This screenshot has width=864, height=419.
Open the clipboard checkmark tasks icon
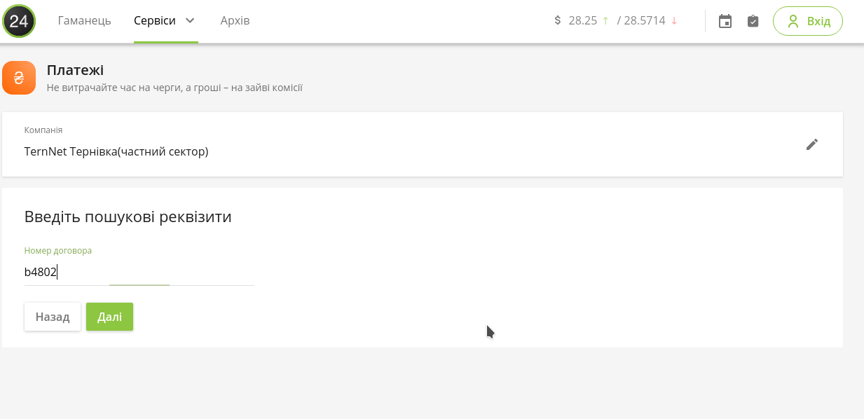pos(753,21)
